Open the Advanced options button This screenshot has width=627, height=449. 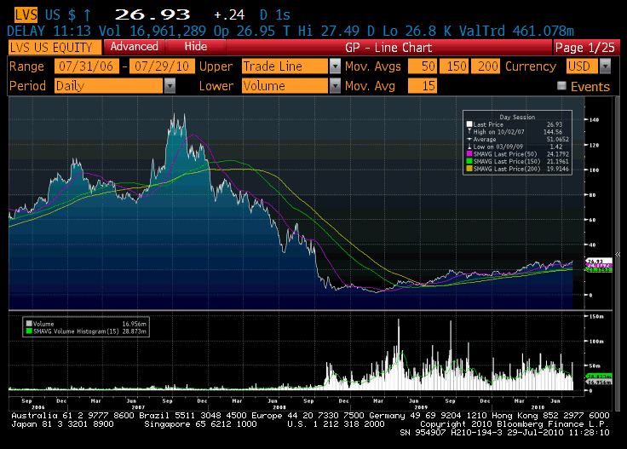pos(135,47)
